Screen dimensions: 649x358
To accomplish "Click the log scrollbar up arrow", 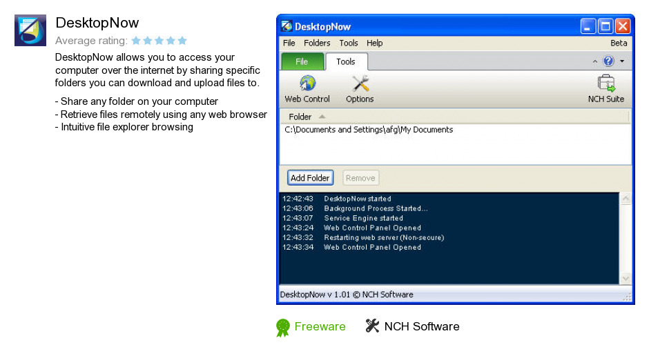I will (x=626, y=199).
